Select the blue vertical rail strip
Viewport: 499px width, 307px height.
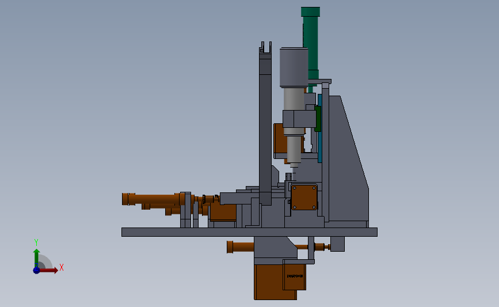point(320,128)
